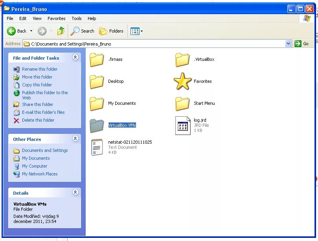Click the Share this folder link
This screenshot has width=318, height=241.
(37, 104)
